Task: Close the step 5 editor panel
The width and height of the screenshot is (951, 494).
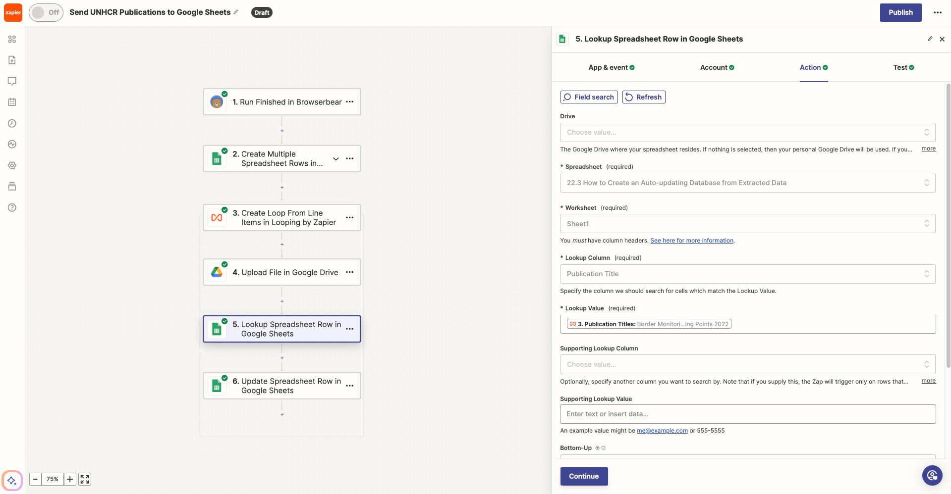Action: click(942, 39)
